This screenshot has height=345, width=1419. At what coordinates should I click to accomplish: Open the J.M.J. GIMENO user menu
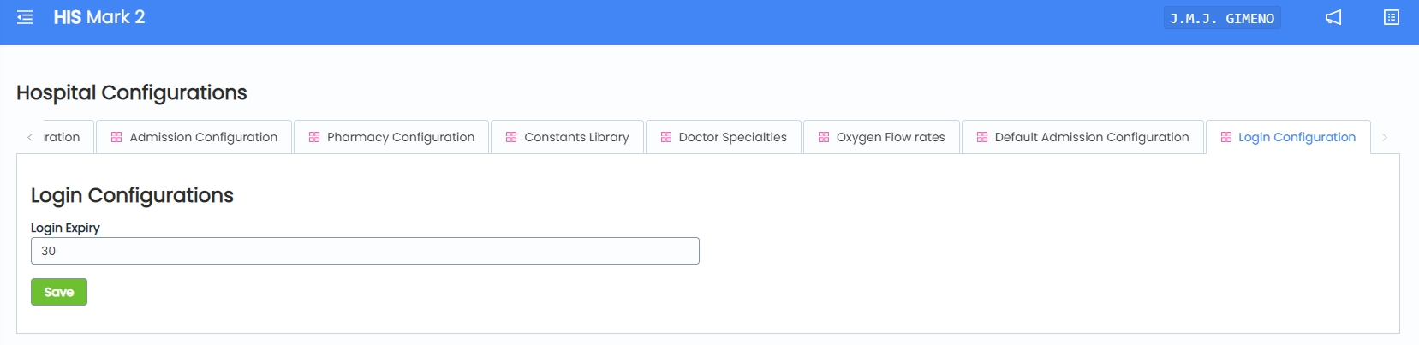coord(1222,18)
